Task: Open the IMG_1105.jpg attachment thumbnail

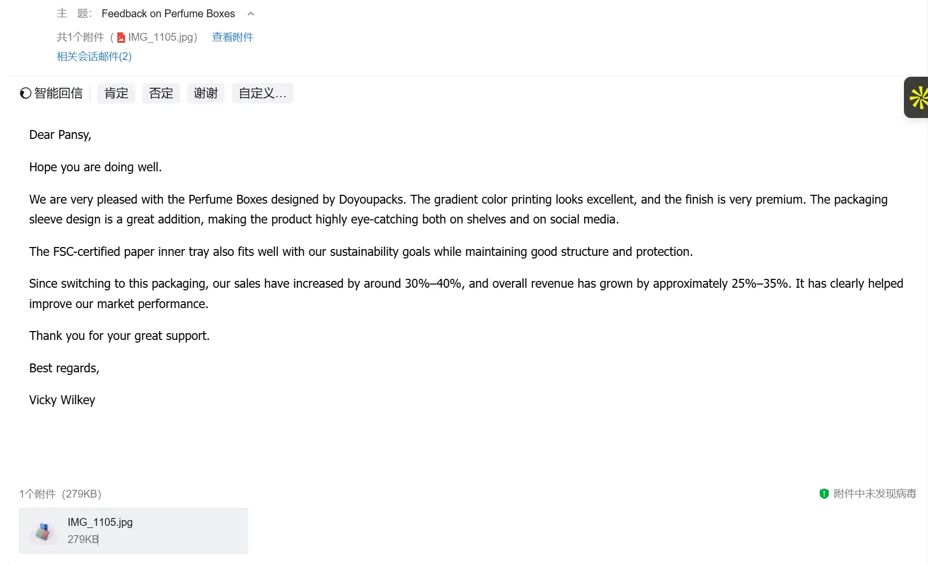Action: tap(43, 531)
